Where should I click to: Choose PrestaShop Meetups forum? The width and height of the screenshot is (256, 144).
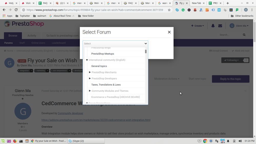pos(103,54)
